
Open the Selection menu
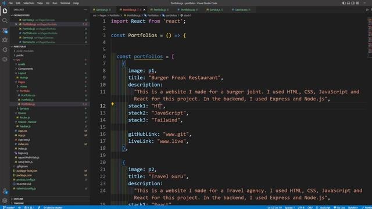point(28,3)
